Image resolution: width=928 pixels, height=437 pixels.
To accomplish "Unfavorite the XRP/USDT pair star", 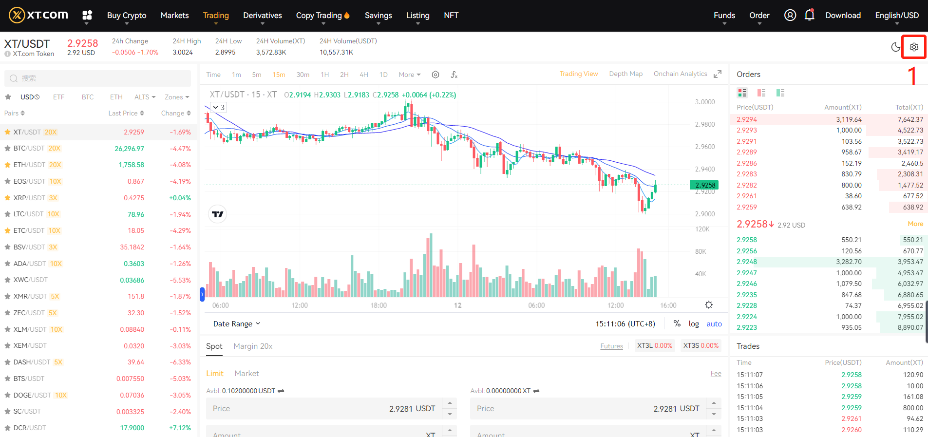I will (8, 198).
